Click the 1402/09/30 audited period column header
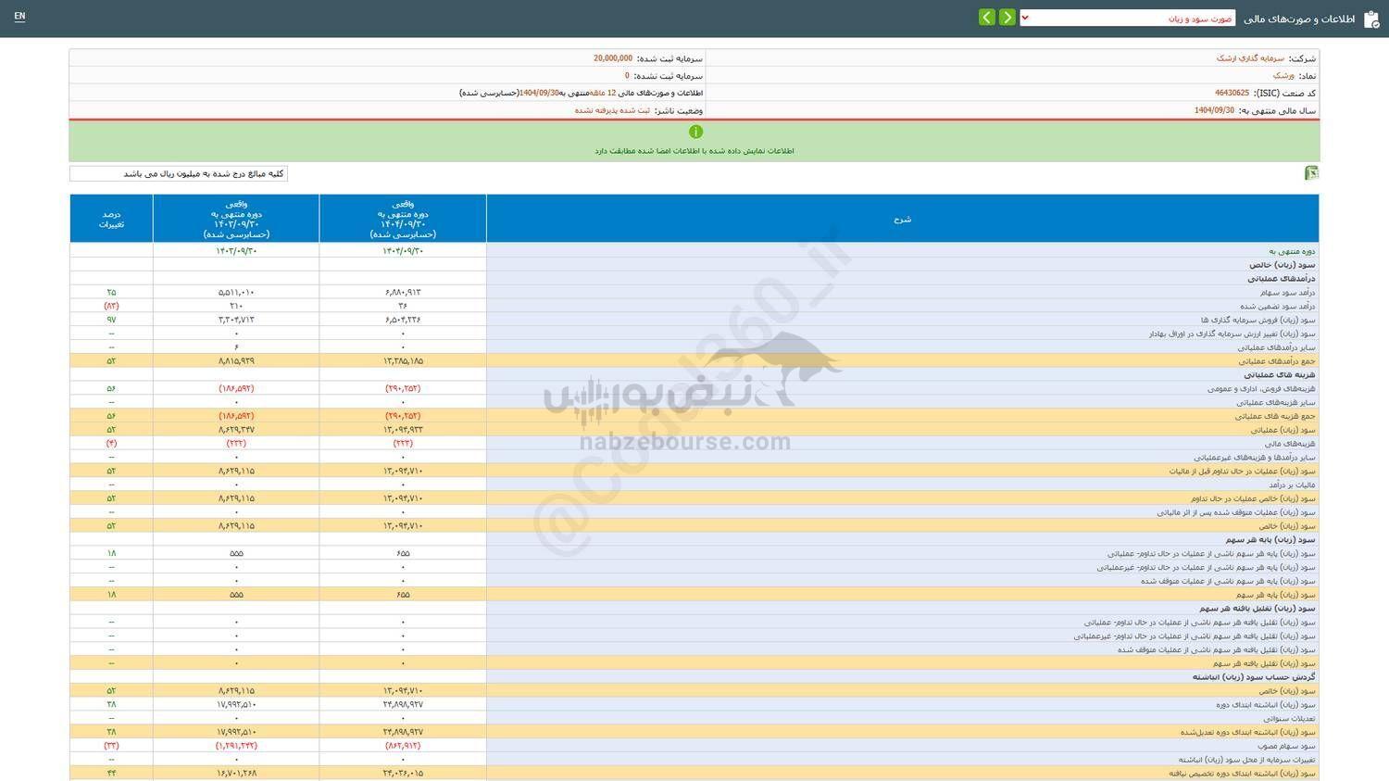This screenshot has height=781, width=1389. tap(236, 219)
